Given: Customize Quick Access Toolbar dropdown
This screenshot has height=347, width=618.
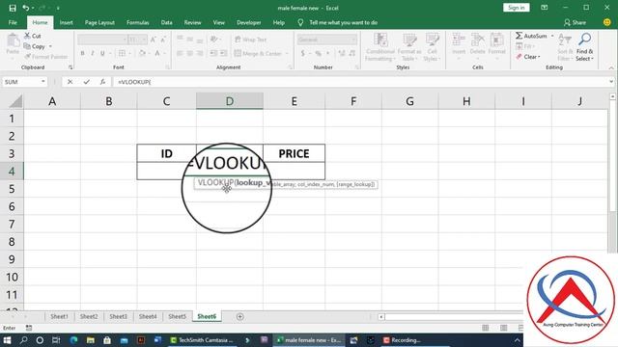Looking at the screenshot, I should point(58,9).
